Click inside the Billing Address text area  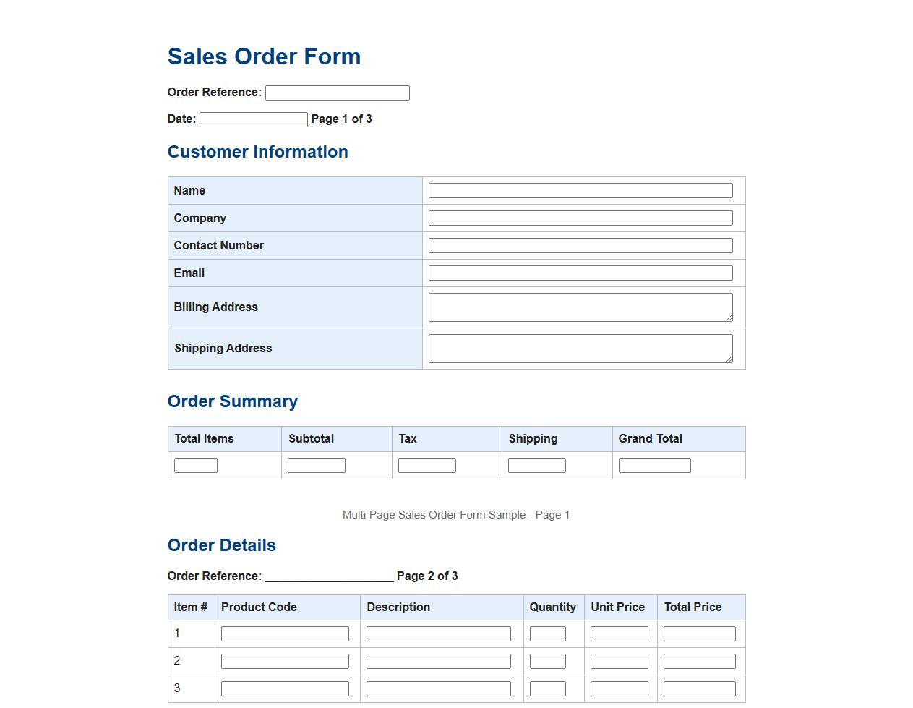coord(580,307)
